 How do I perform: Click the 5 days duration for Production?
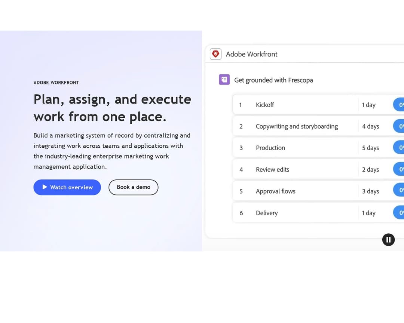click(x=370, y=148)
